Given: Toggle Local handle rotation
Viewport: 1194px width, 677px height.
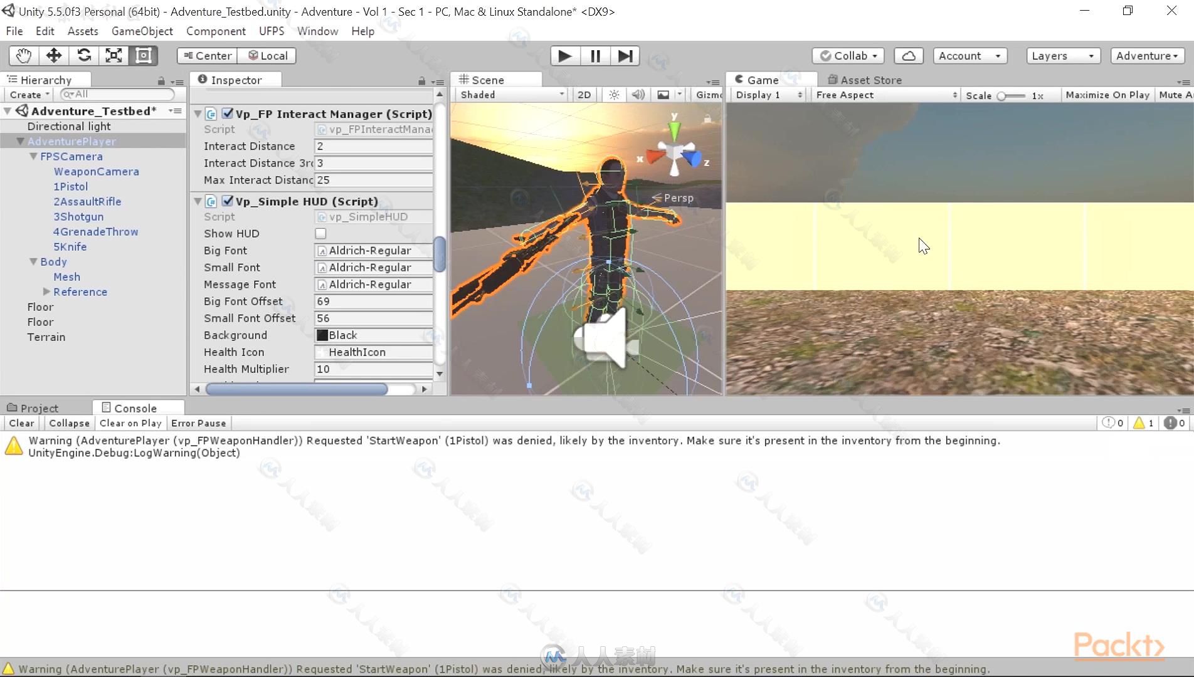Looking at the screenshot, I should (267, 56).
